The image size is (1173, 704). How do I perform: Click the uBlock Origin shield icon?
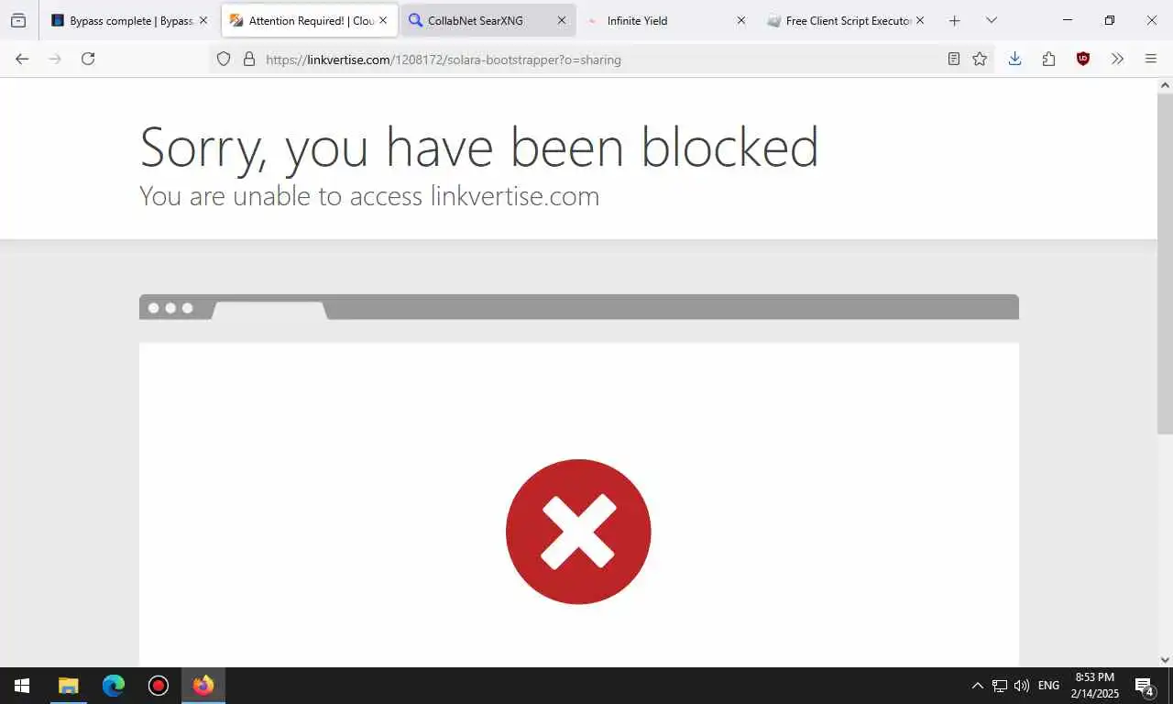1083,59
